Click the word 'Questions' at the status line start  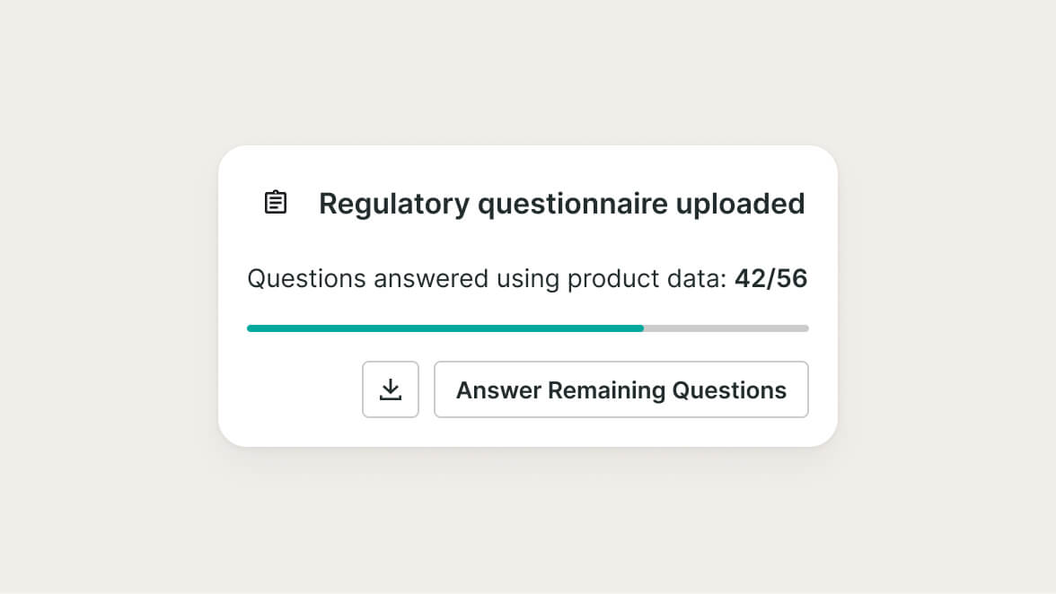(306, 279)
